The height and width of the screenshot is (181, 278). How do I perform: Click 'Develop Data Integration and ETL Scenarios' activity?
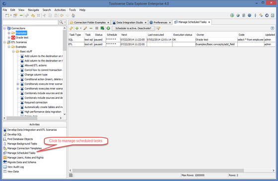point(32,130)
